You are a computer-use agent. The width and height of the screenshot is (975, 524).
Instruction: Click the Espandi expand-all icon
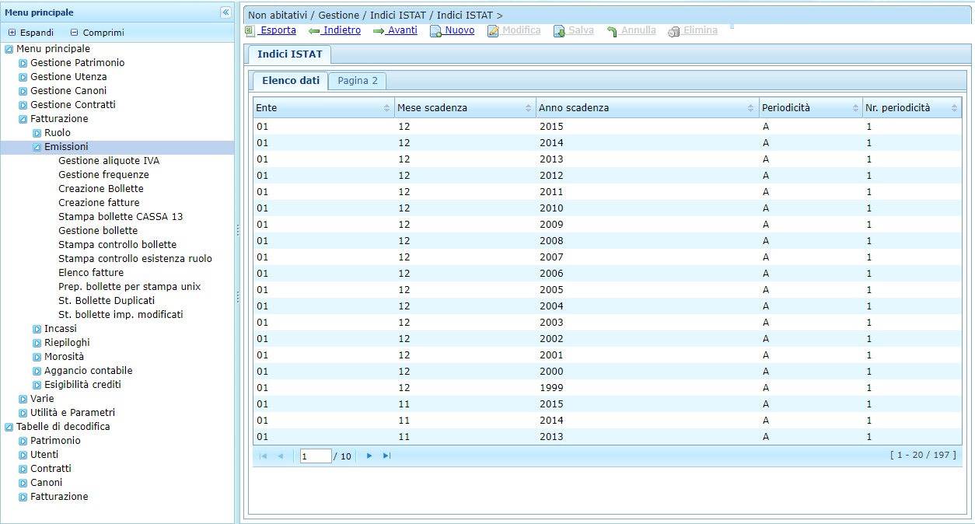pos(12,33)
